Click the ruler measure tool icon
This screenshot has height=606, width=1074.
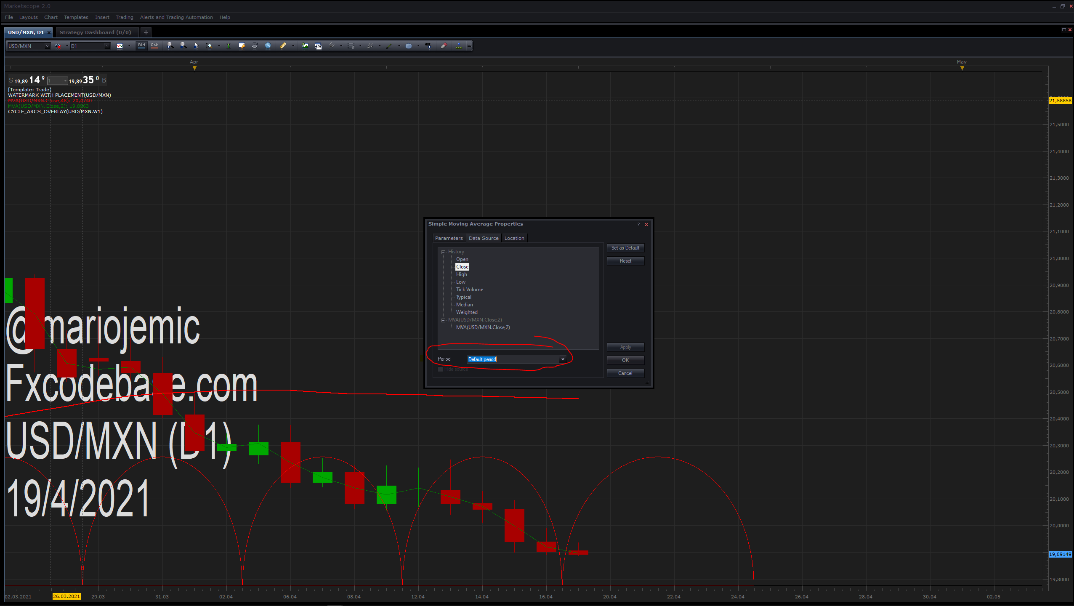(283, 46)
